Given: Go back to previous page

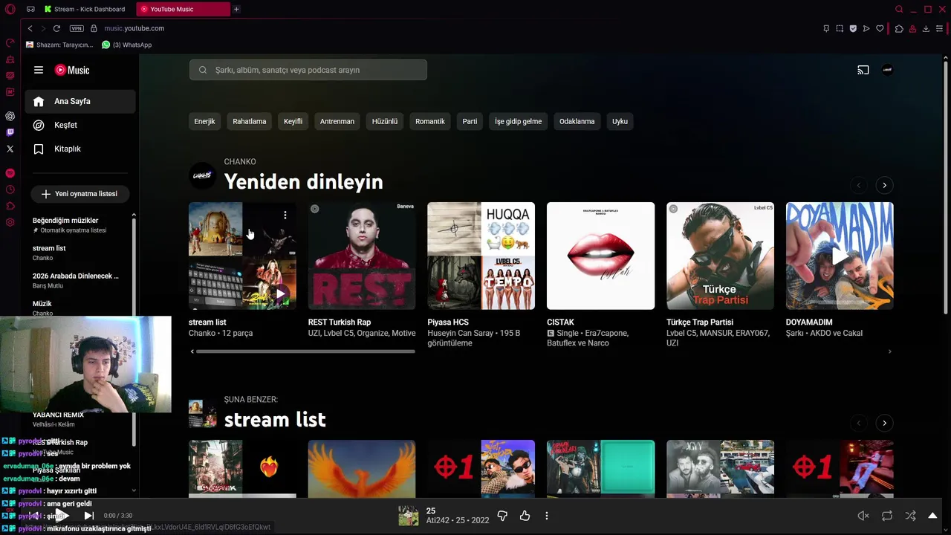Looking at the screenshot, I should point(30,28).
